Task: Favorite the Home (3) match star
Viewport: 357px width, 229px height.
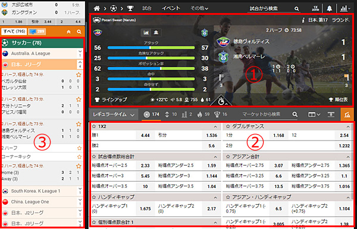Action: click(79, 166)
